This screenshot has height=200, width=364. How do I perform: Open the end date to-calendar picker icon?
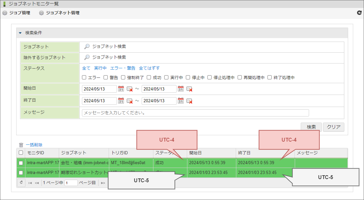(x=181, y=101)
